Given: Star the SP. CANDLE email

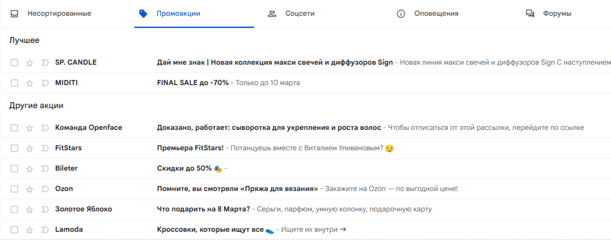Looking at the screenshot, I should coord(29,62).
